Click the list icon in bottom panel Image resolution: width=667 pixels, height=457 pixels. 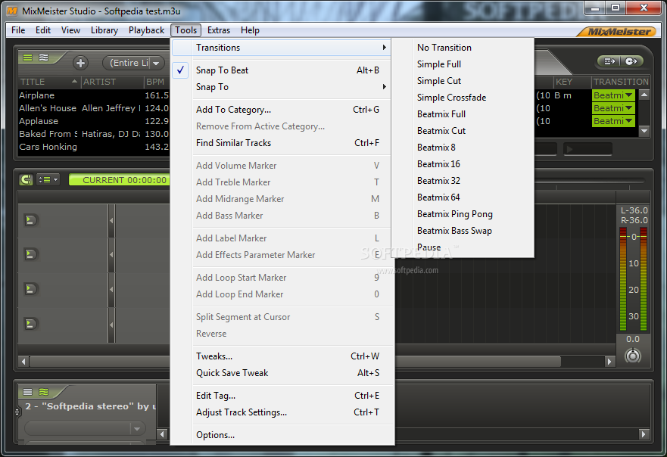pyautogui.click(x=28, y=392)
